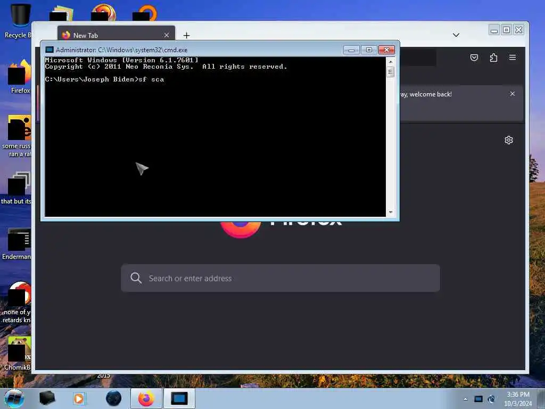Open the Firefox desktop shortcut
The width and height of the screenshot is (545, 409).
pos(19,77)
